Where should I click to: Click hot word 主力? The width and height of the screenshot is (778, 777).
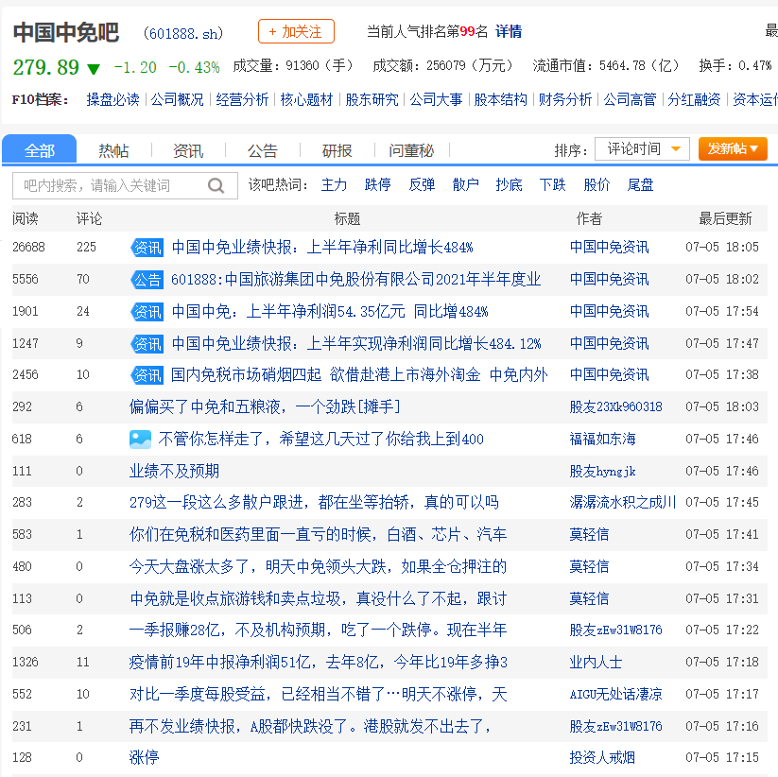coord(334,185)
